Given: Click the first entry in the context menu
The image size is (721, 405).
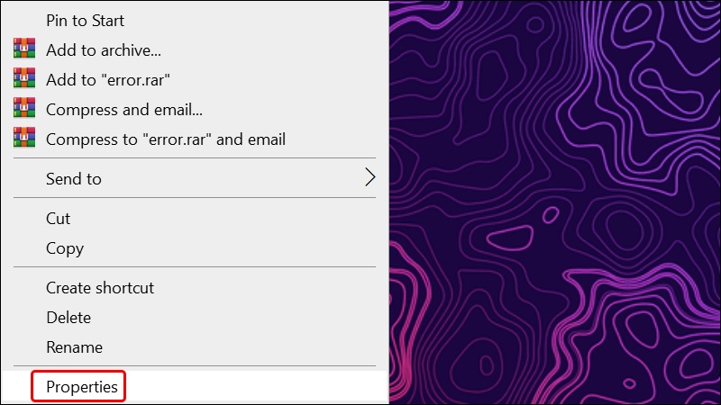Looking at the screenshot, I should (85, 20).
